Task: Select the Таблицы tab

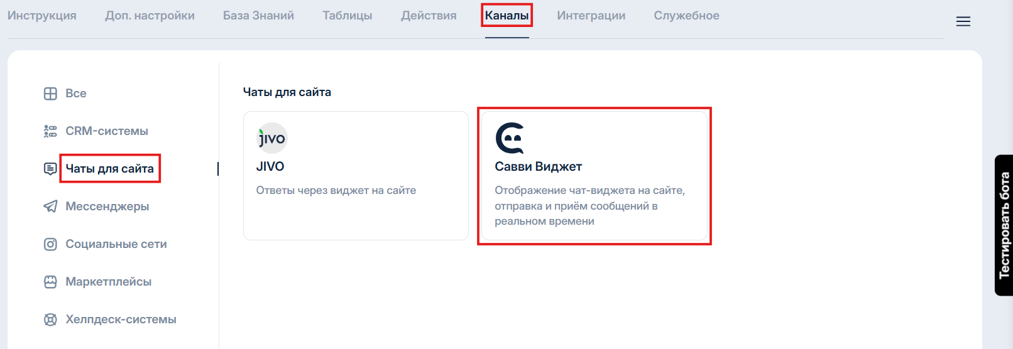Action: [x=347, y=16]
